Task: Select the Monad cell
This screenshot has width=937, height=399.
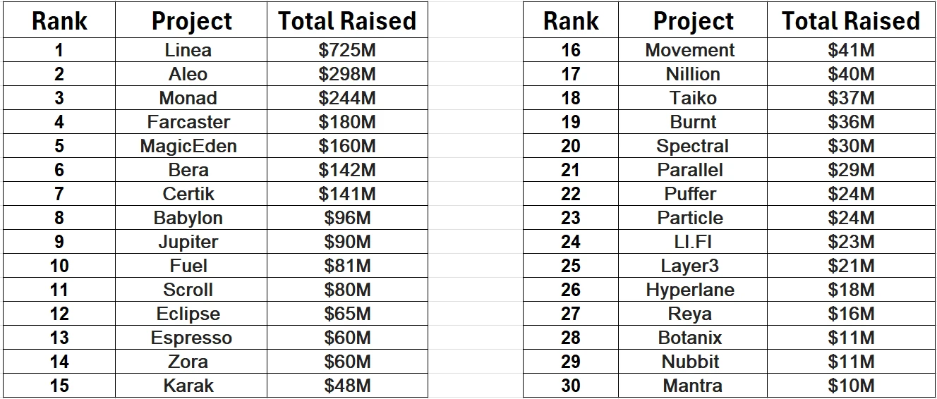Action: coord(188,99)
